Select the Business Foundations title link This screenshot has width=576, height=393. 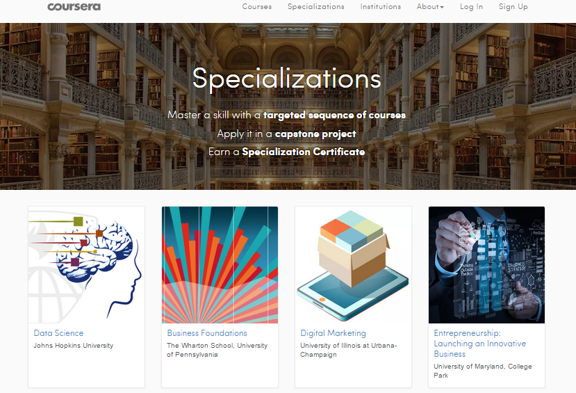207,333
